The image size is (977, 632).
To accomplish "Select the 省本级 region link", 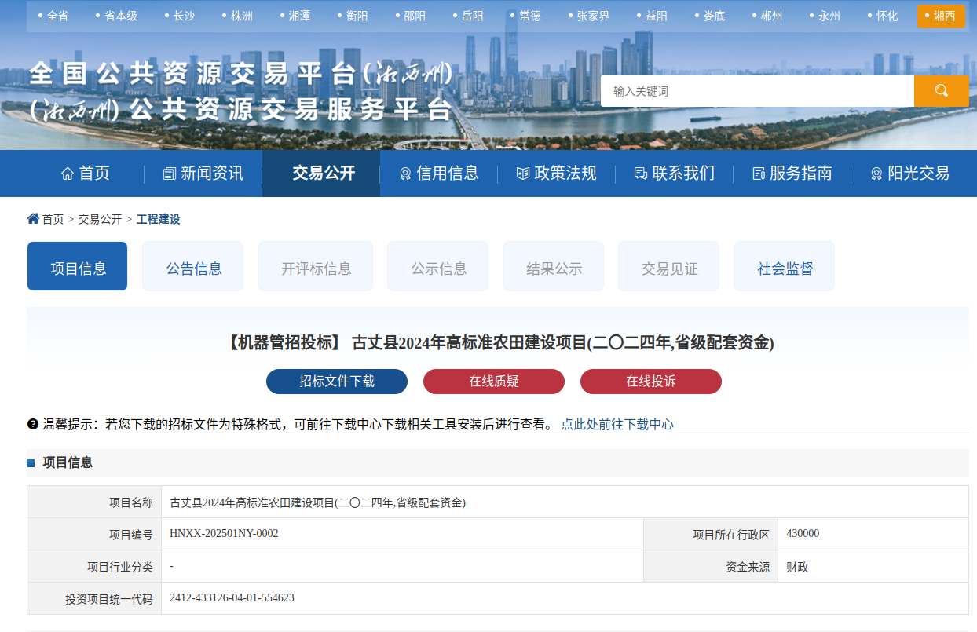I will pyautogui.click(x=120, y=16).
